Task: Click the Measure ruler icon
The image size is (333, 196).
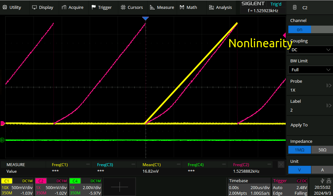Action: [x=152, y=7]
